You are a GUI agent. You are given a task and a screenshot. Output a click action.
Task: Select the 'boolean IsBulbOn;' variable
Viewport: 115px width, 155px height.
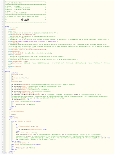click(13, 43)
